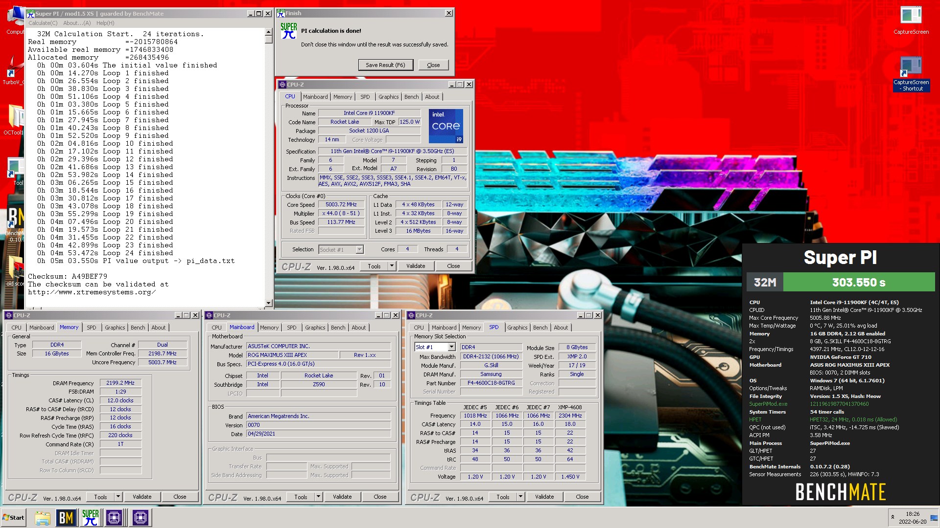Click BenchMate BM icon in the taskbar
The image size is (940, 528).
[x=66, y=518]
